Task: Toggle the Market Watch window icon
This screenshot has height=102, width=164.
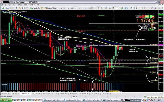Action: (x=13, y=8)
